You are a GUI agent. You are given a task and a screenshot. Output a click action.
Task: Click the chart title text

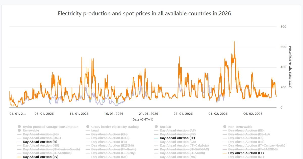(144, 13)
